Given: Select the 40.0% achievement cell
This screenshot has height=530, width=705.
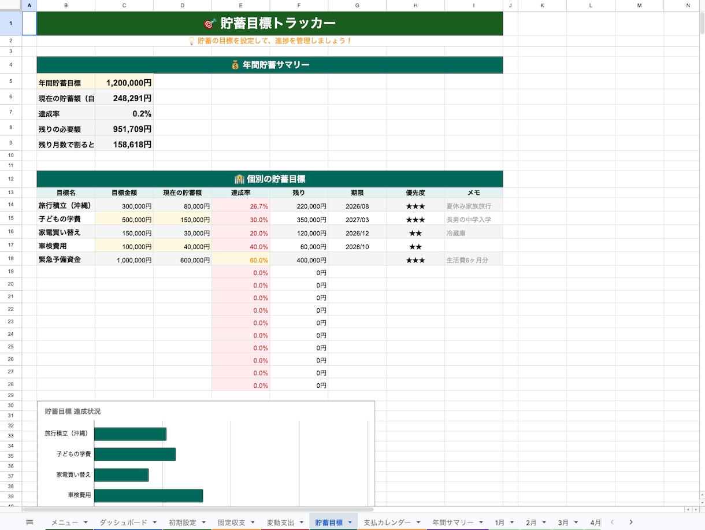Looking at the screenshot, I should tap(241, 246).
